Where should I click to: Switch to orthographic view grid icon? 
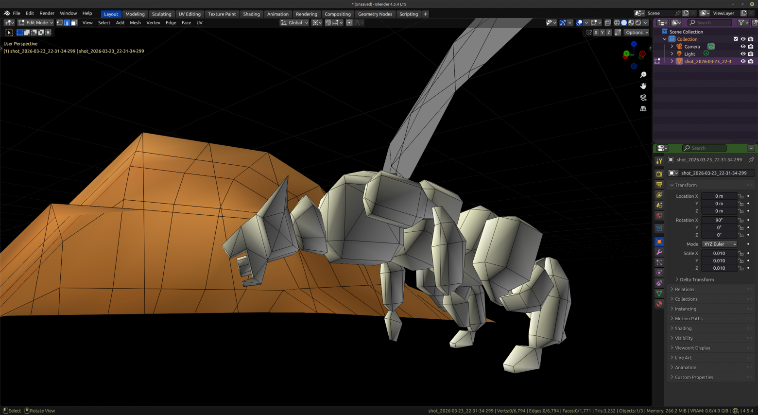643,109
